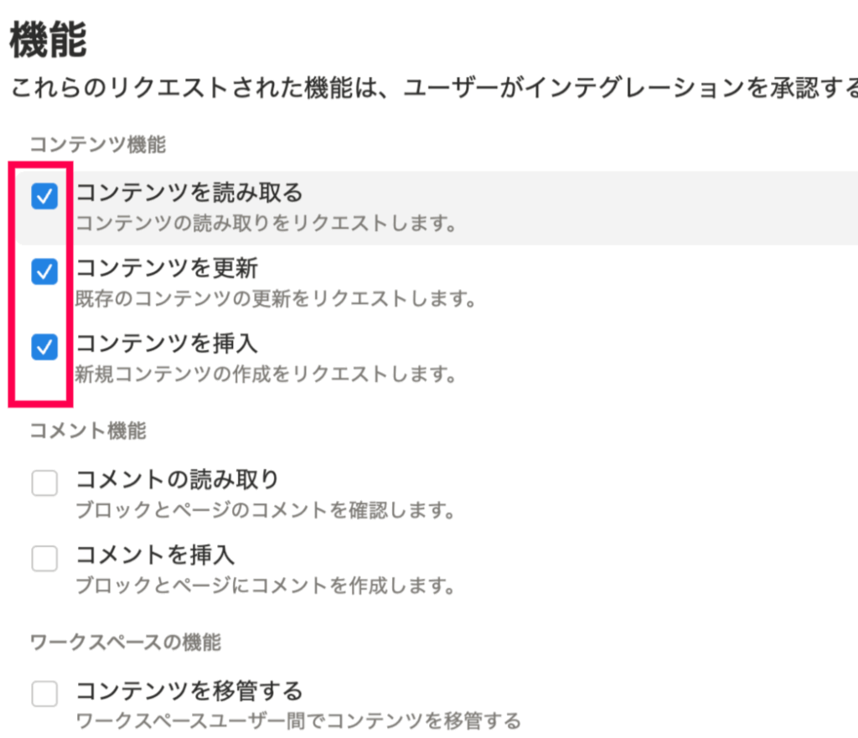
Task: Click description 既存のコンテンツの更新をリクエストします
Action: (x=276, y=298)
